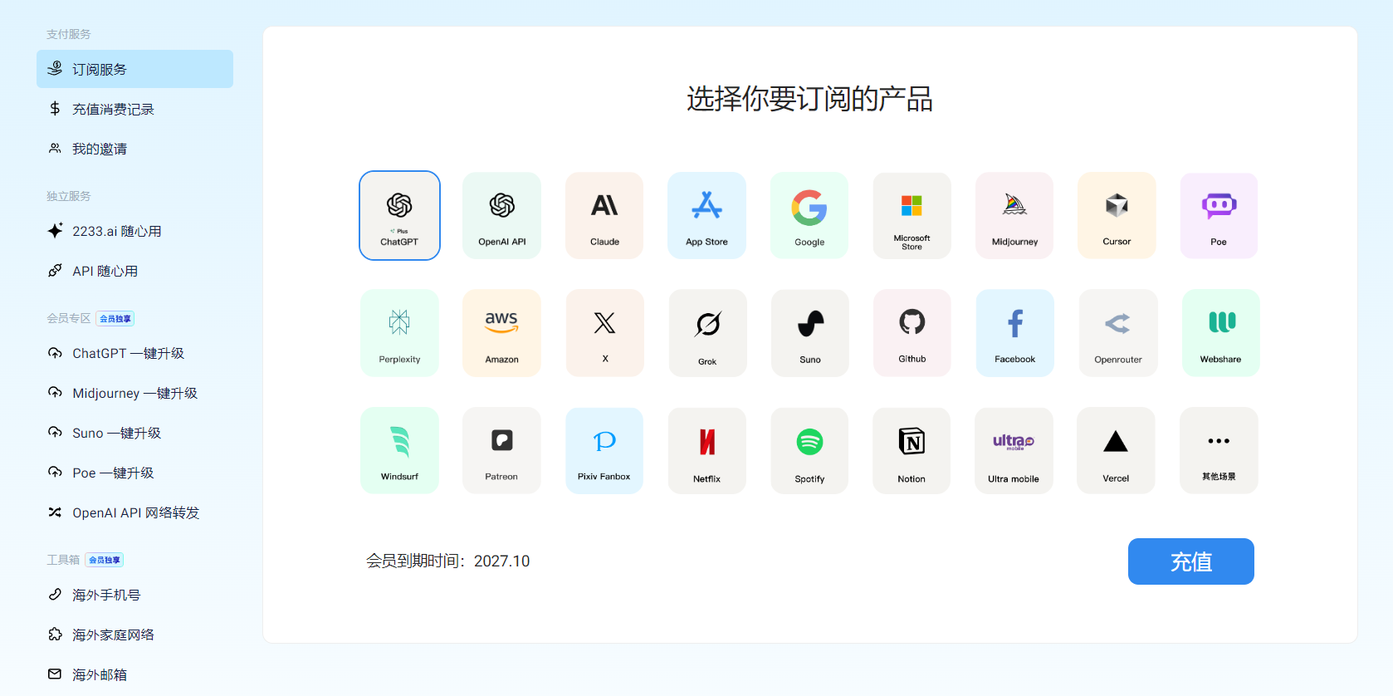The height and width of the screenshot is (696, 1393).
Task: Select the Midjourney subscription tile
Action: [x=1014, y=215]
